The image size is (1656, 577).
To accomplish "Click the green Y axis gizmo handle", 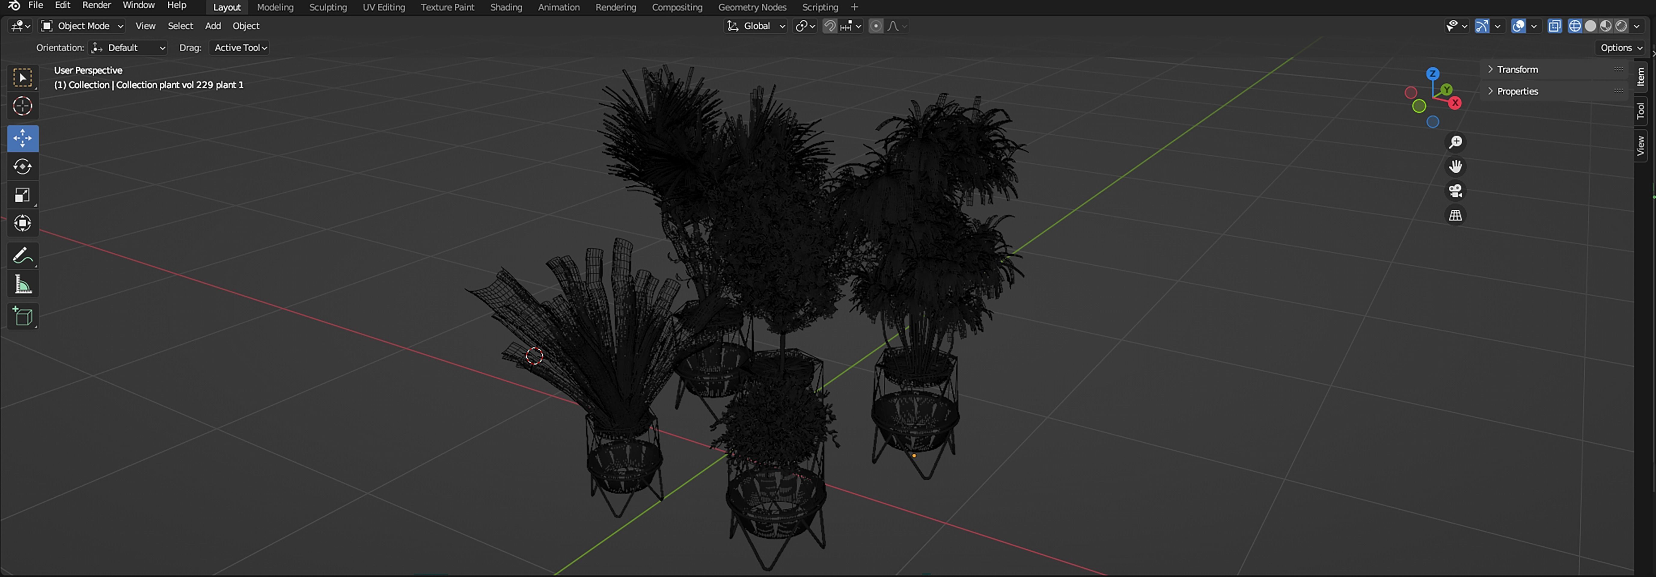I will 1446,89.
